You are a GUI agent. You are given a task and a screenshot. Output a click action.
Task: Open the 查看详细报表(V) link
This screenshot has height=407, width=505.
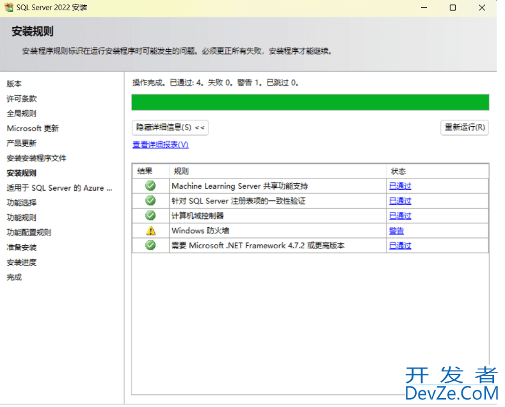tap(161, 145)
